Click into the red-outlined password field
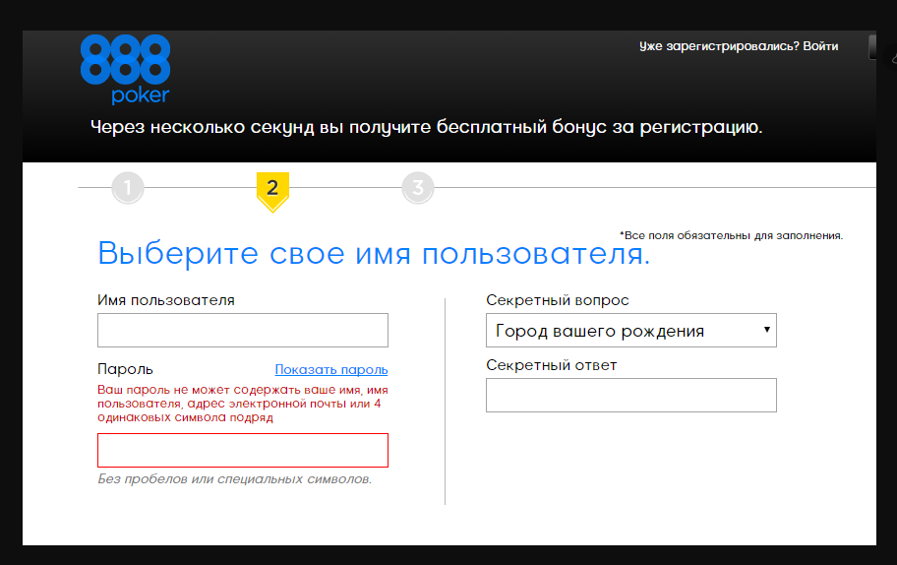The width and height of the screenshot is (897, 565). tap(243, 450)
